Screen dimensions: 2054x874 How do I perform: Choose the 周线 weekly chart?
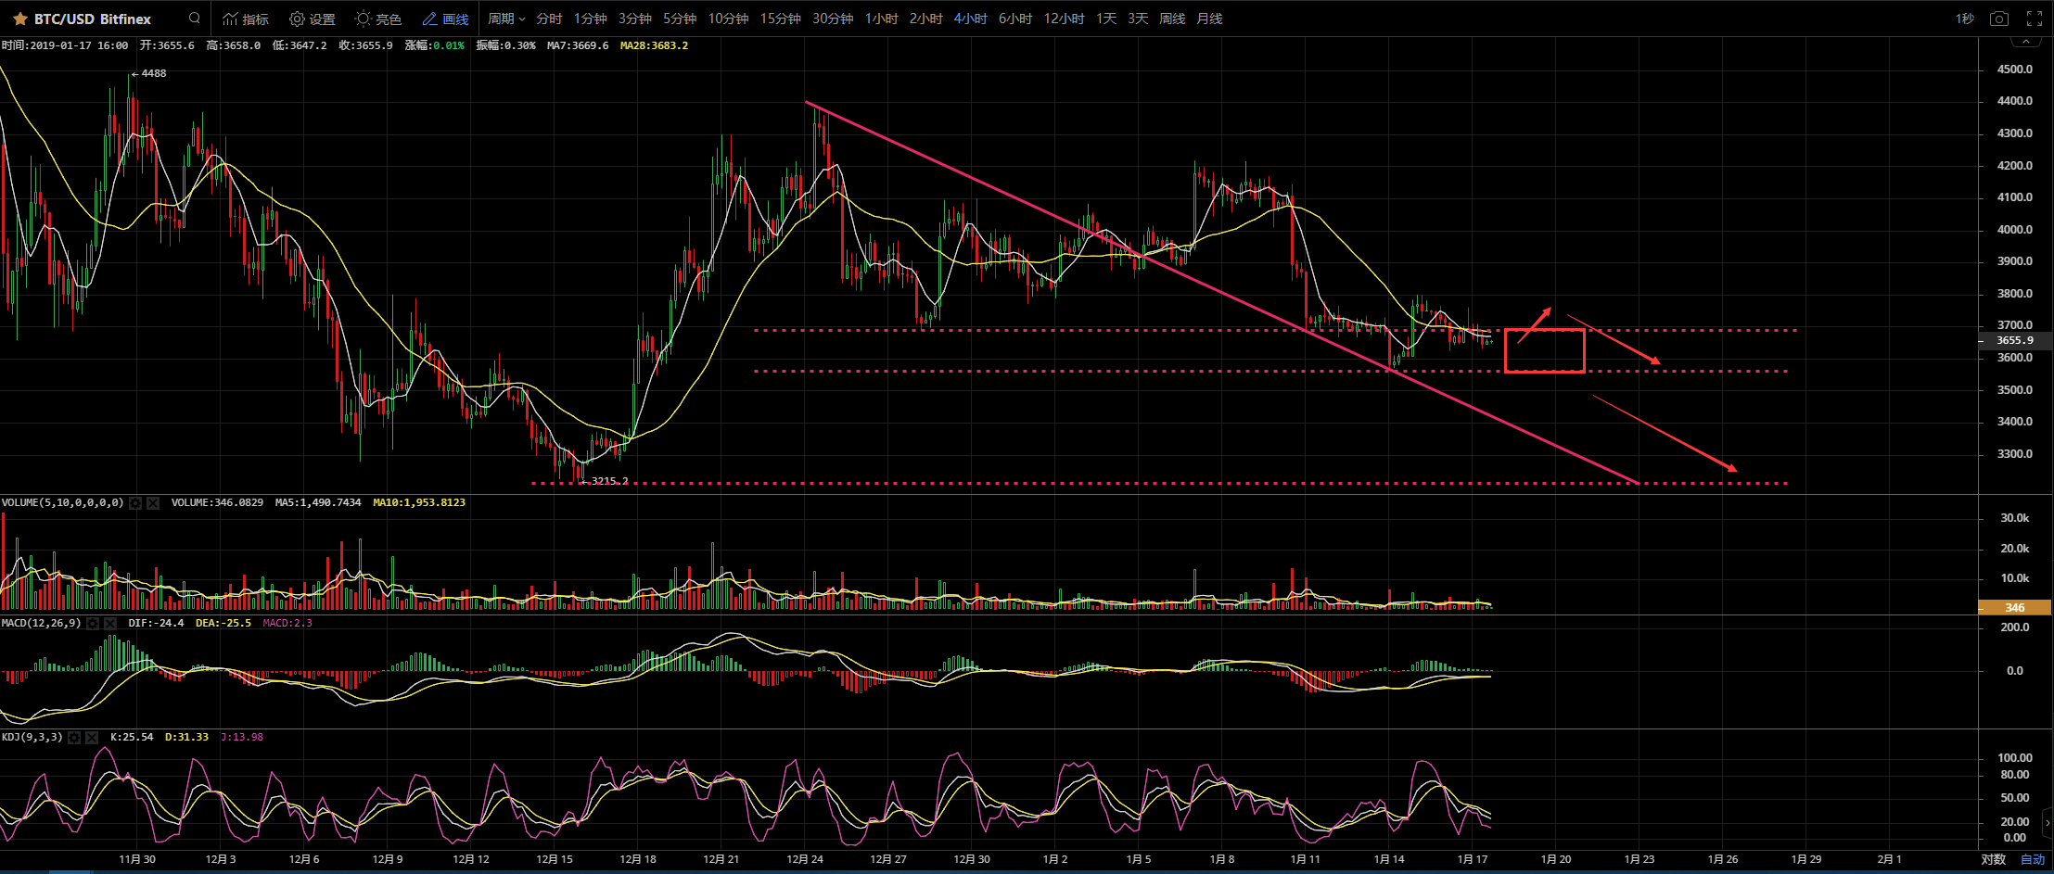(x=1172, y=19)
